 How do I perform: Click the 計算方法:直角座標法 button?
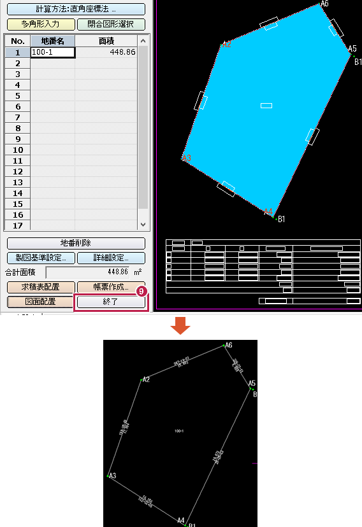point(76,9)
